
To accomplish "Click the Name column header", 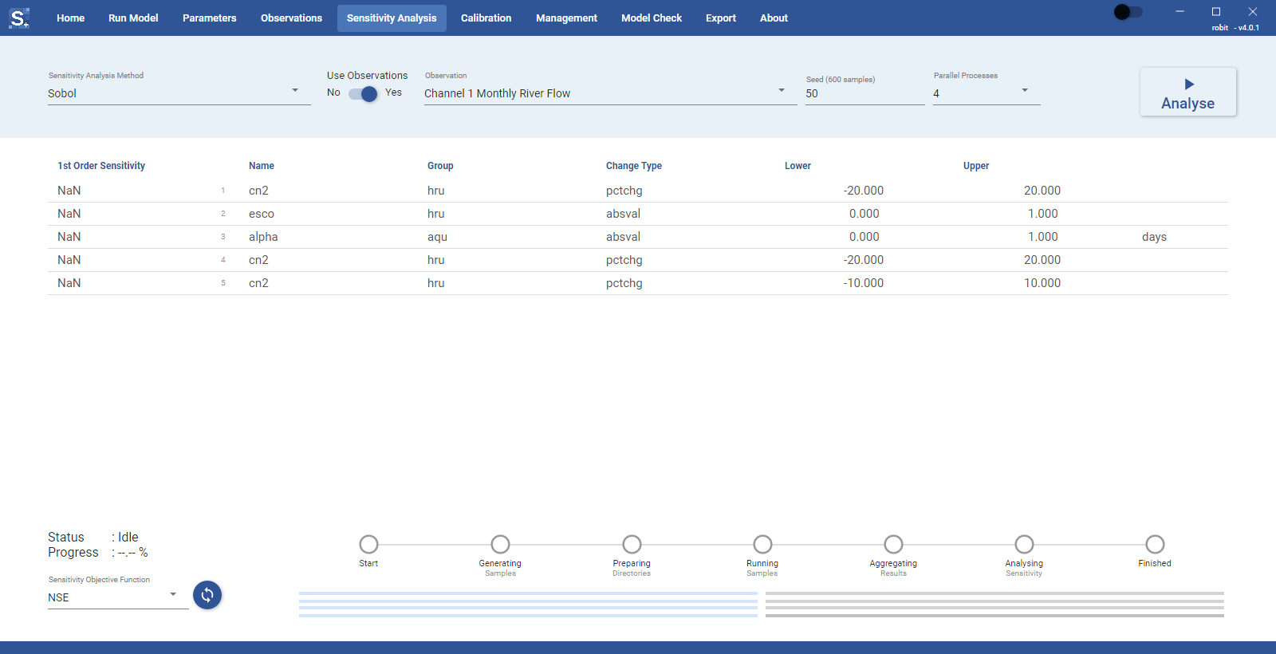I will coord(262,166).
